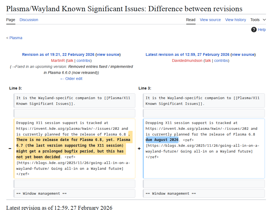This screenshot has height=210, width=269.
Task: Open latest revision of 12:59, 27 February 2026
Action: point(187,54)
